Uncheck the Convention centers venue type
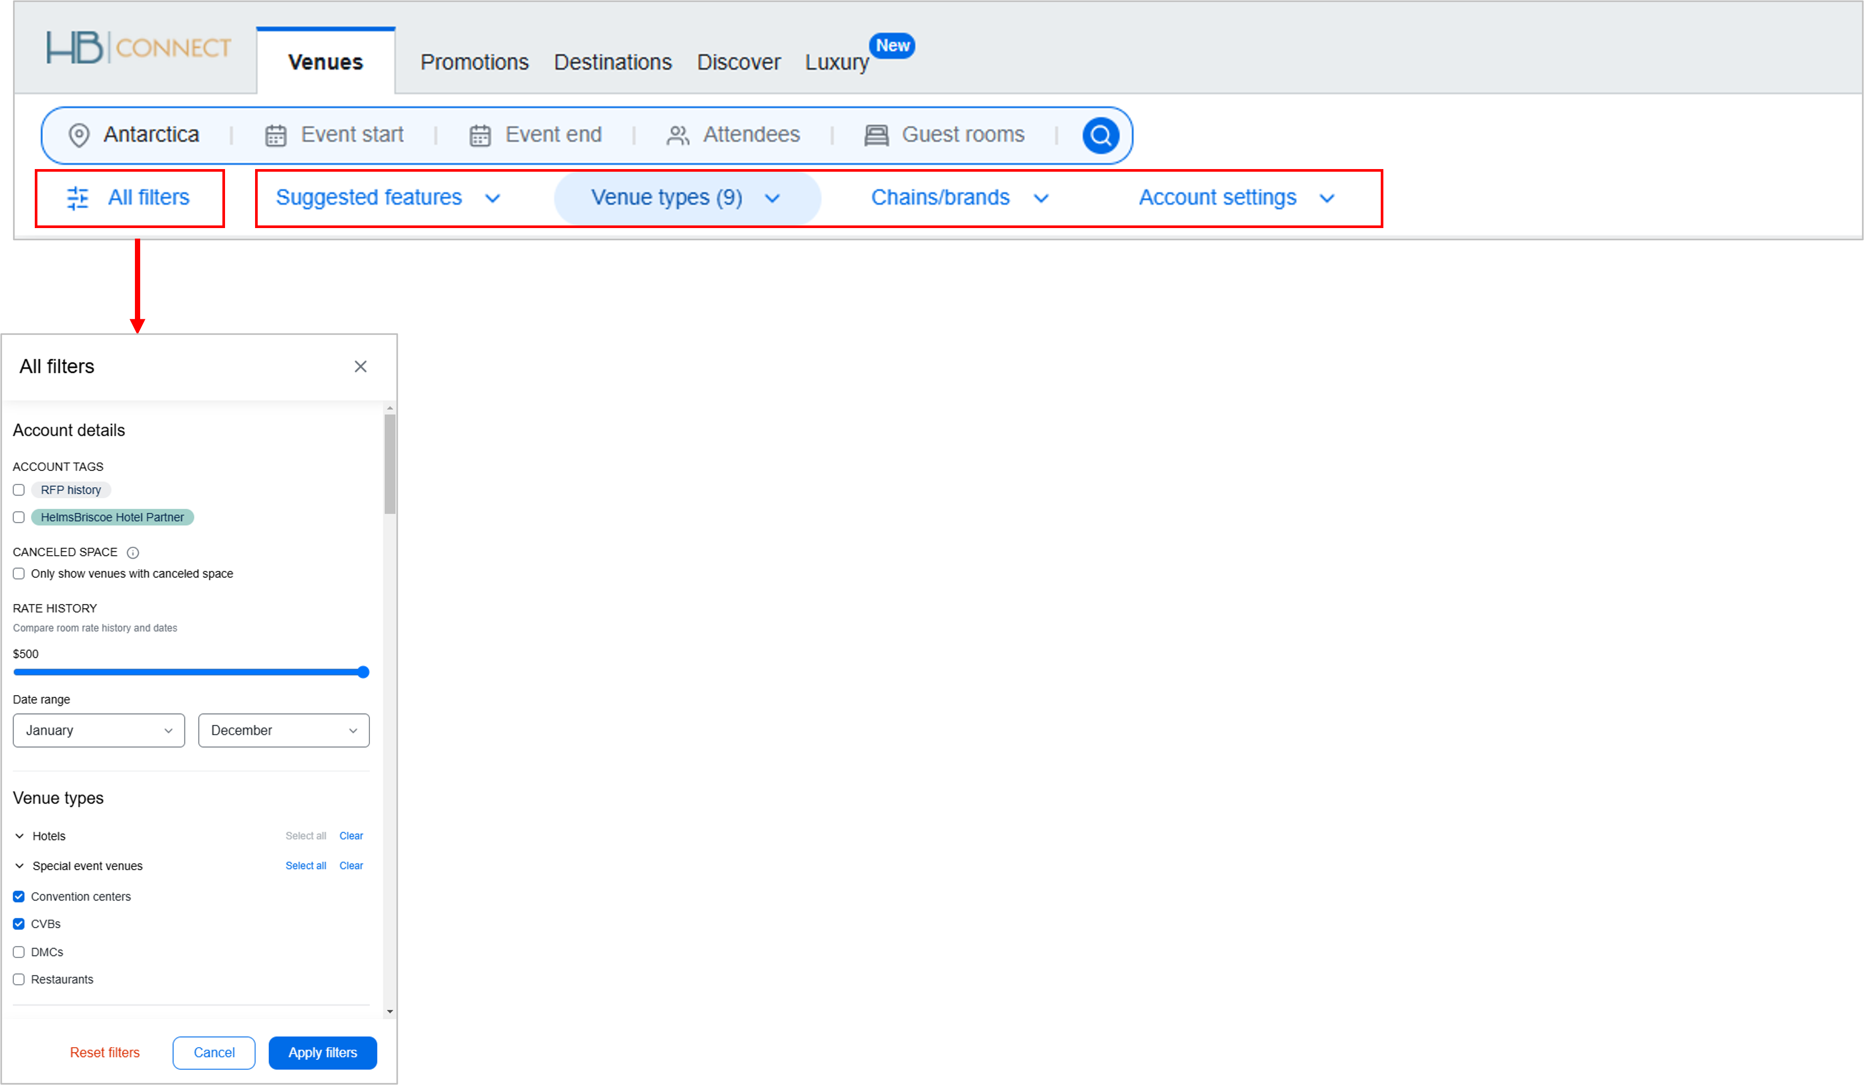Screen dimensions: 1864x1085 (x=18, y=896)
